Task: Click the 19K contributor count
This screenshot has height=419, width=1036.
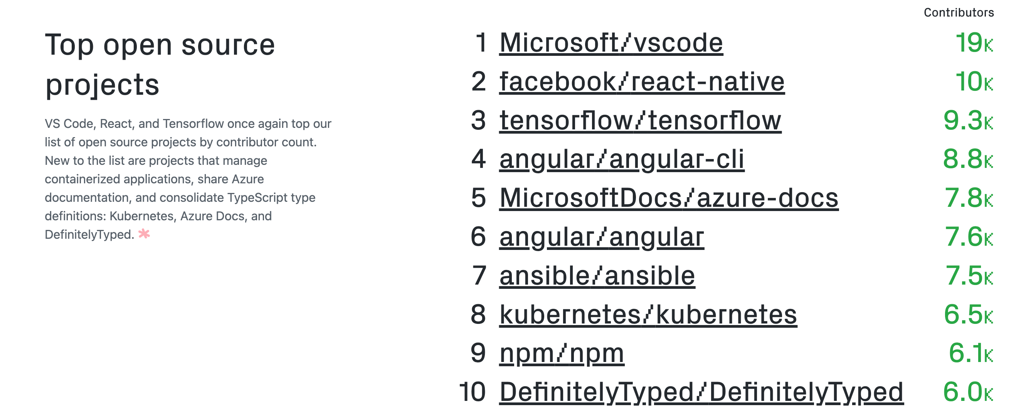Action: click(974, 43)
